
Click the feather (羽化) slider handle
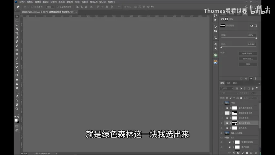(221, 47)
